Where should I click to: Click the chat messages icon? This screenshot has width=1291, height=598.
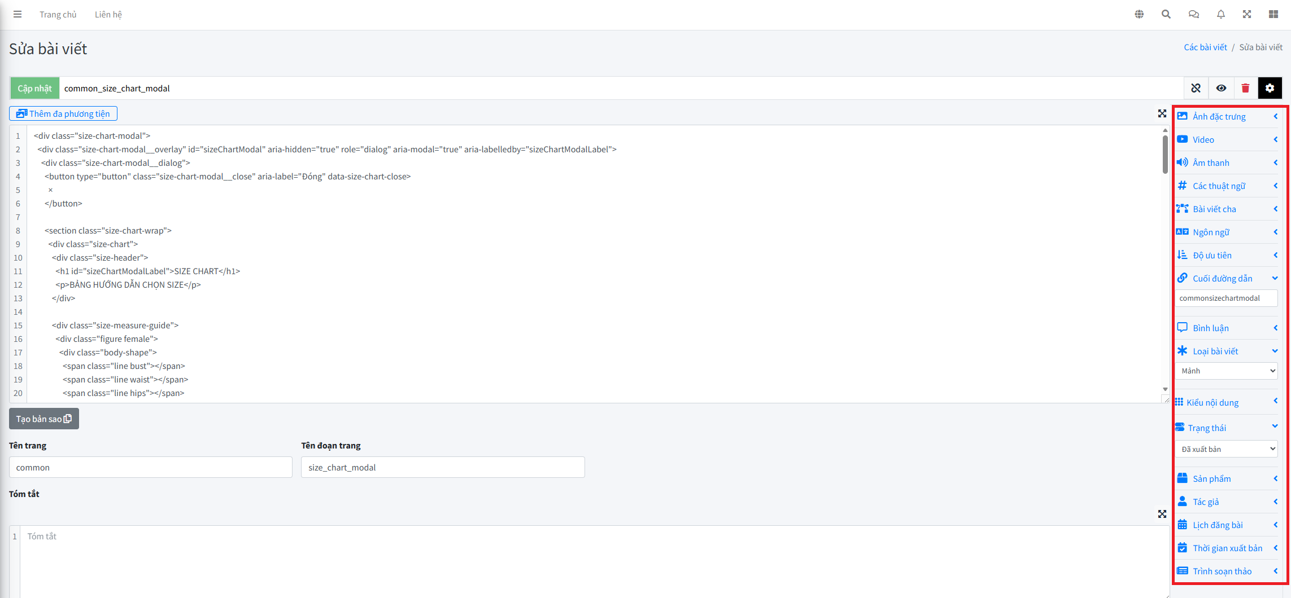(x=1193, y=14)
